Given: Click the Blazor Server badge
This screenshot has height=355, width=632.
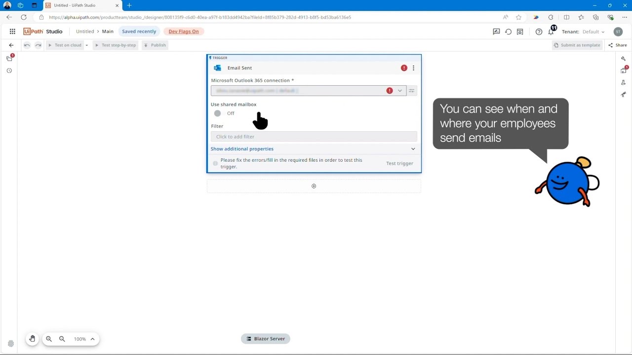Looking at the screenshot, I should pos(266,339).
